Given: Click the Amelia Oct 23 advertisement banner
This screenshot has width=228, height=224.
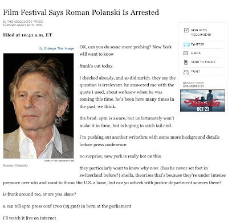Looking at the screenshot, I should coord(202,101).
